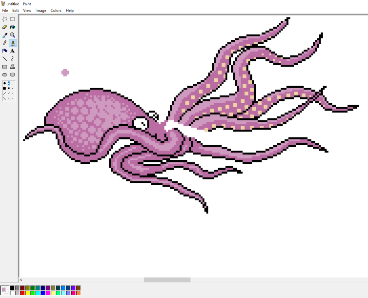
Task: Pick the yellow color swatch
Action: 27,293
